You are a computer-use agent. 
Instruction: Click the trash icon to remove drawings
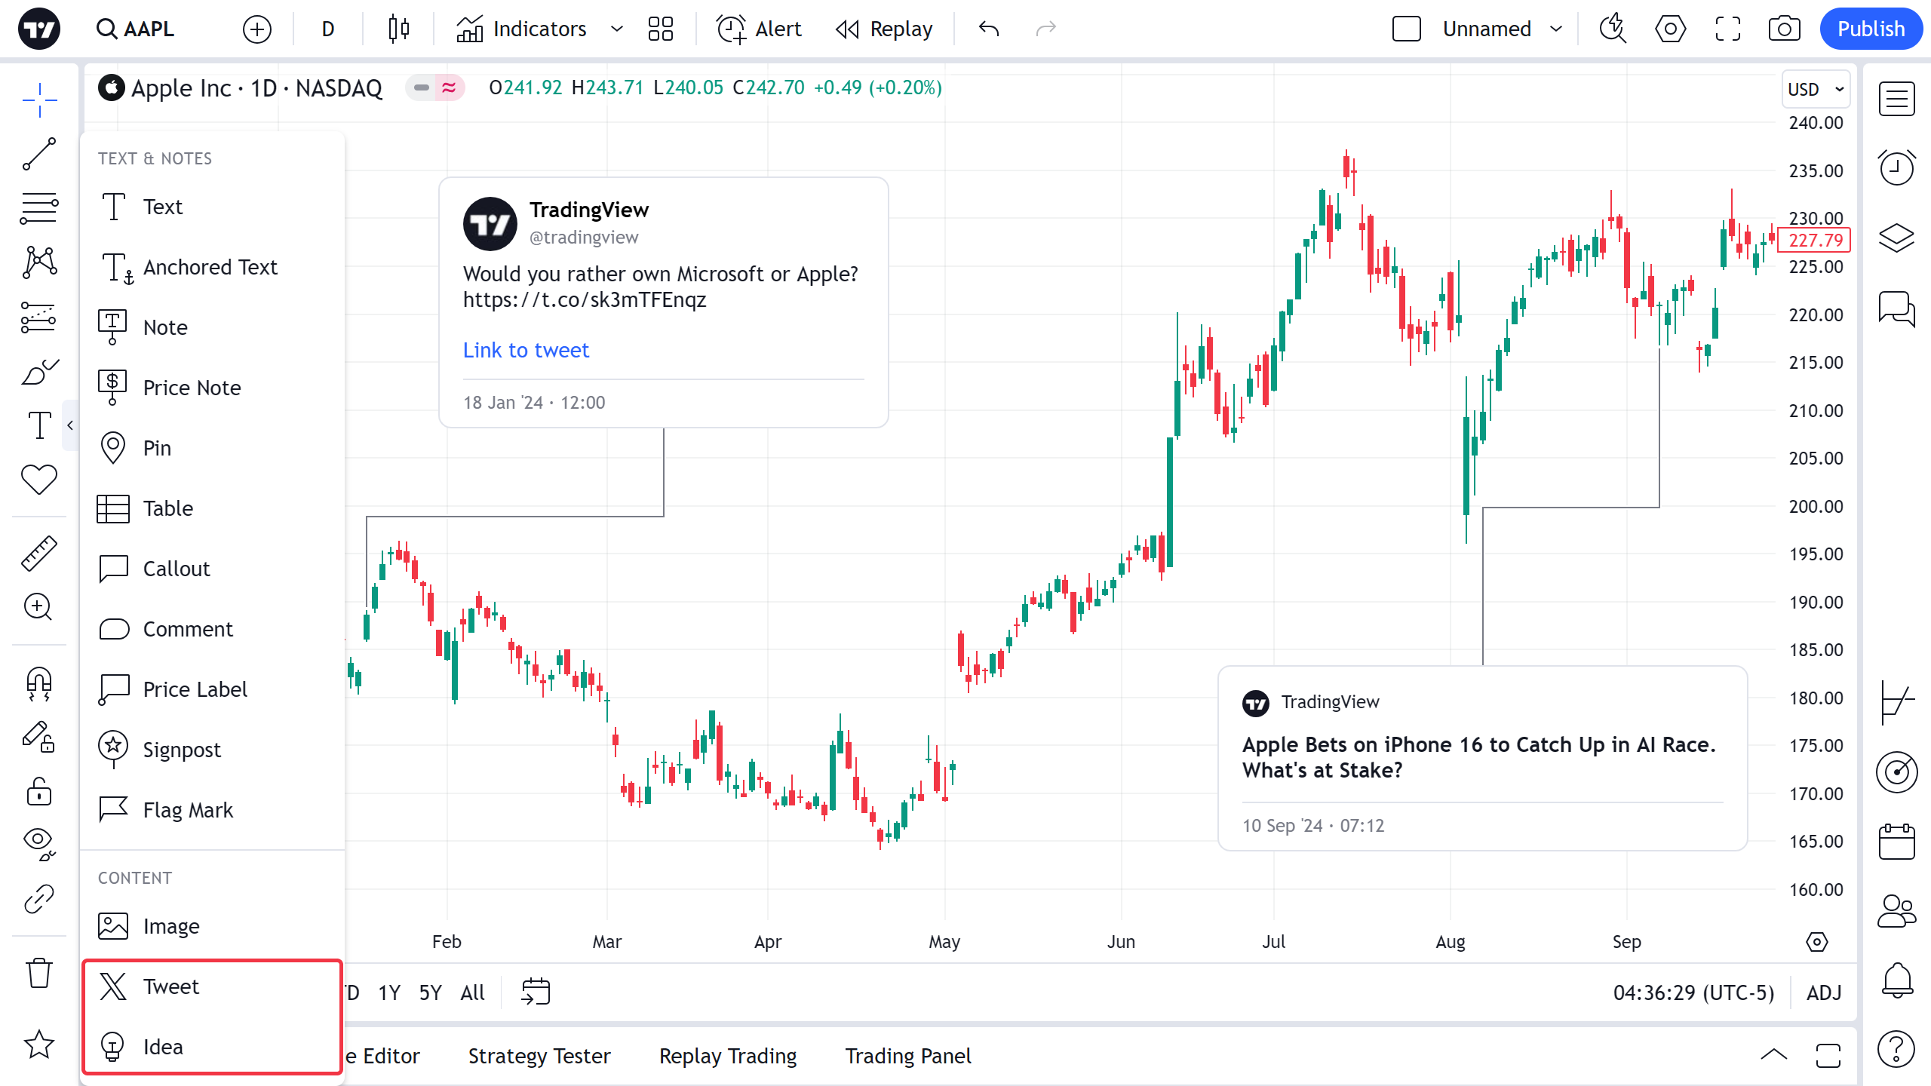pyautogui.click(x=39, y=973)
